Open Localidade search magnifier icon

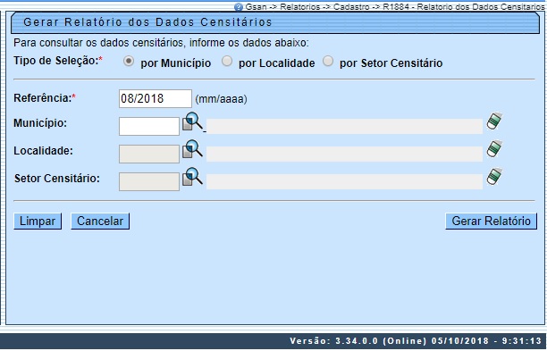[x=192, y=149]
